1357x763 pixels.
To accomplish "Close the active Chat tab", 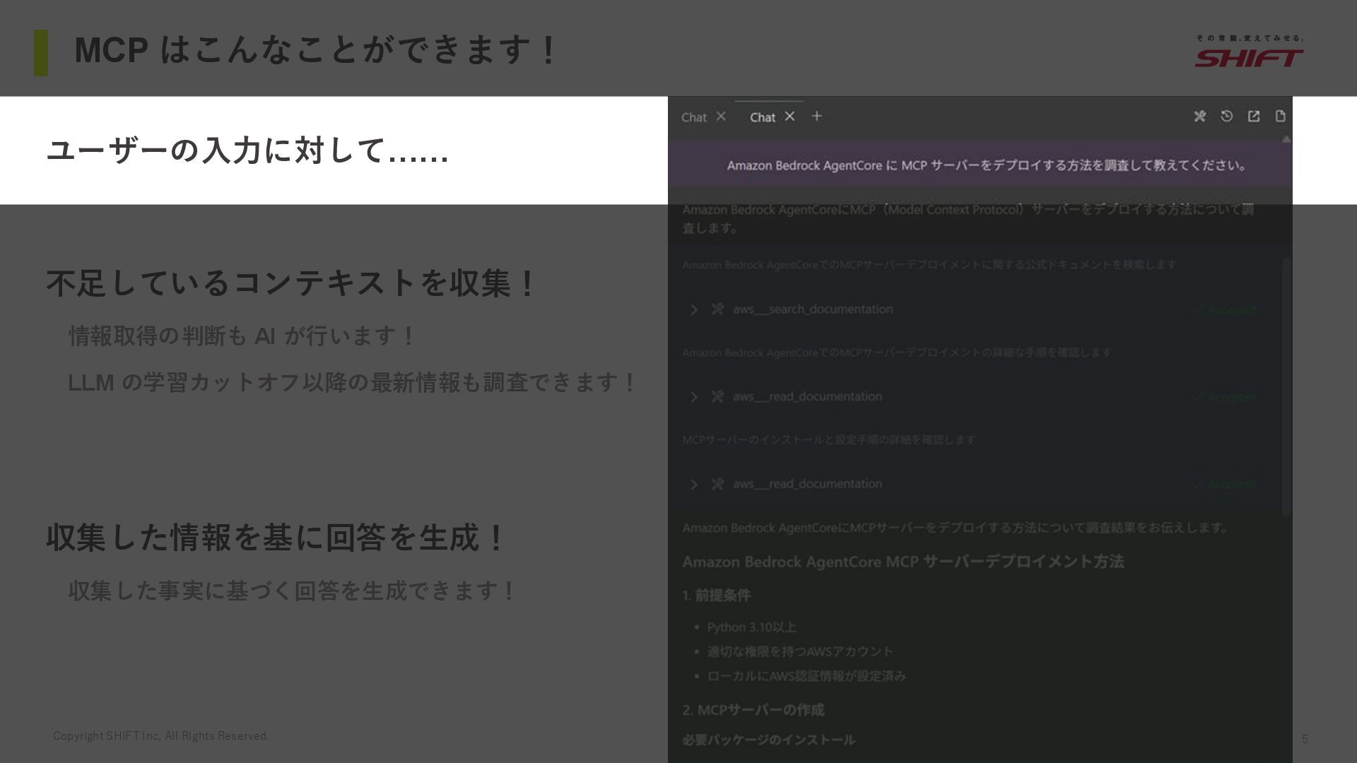I will (x=789, y=117).
